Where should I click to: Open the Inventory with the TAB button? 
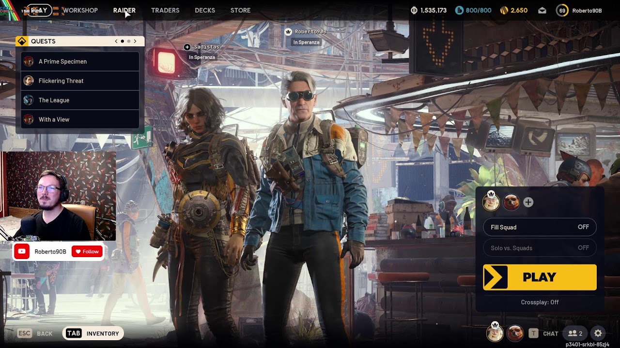93,333
